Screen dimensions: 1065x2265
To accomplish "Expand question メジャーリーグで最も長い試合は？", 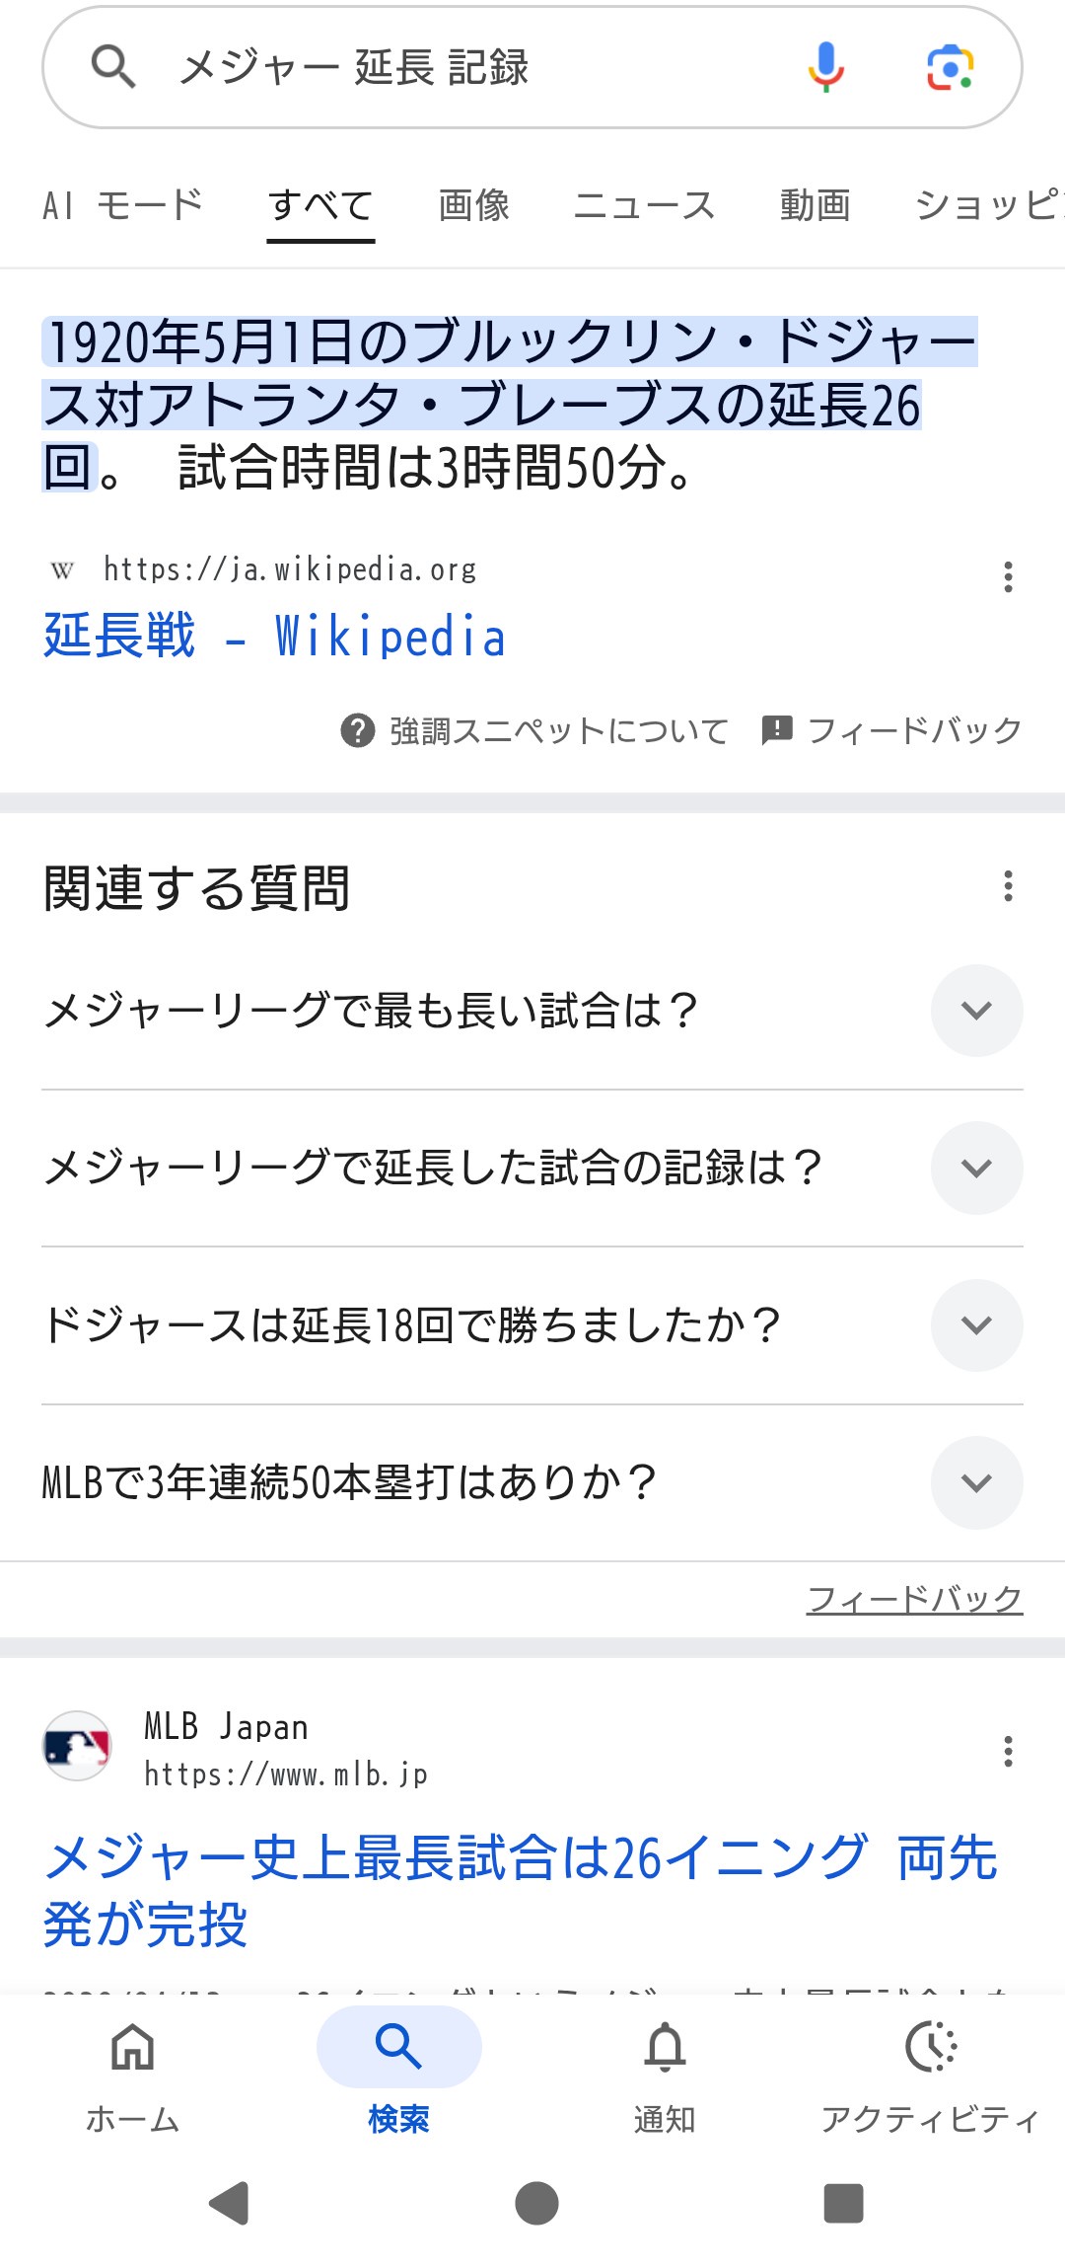I will point(976,1011).
